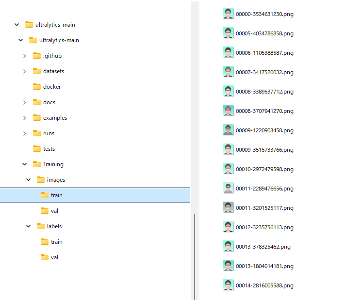Expand the datasets folder chevron

click(24, 71)
